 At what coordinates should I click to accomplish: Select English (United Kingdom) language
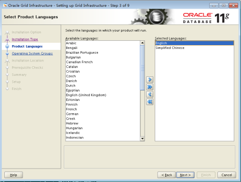pyautogui.click(x=103, y=95)
